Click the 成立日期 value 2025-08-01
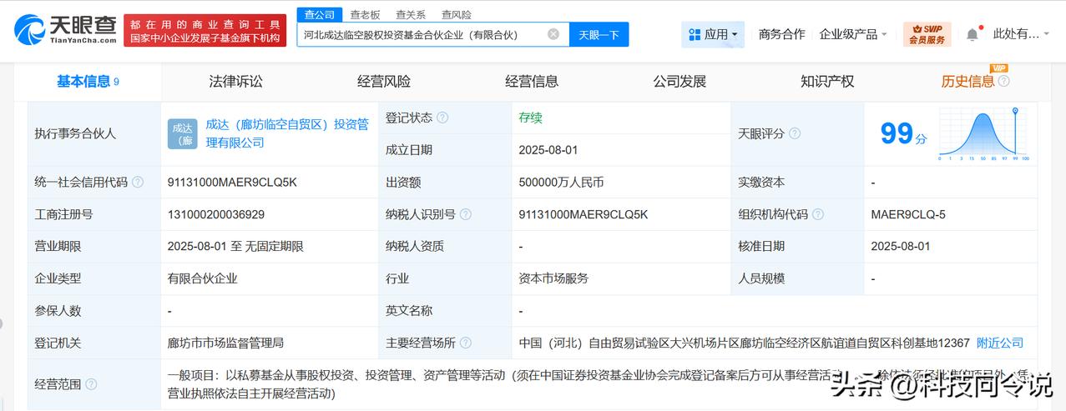1066x411 pixels. tap(548, 150)
